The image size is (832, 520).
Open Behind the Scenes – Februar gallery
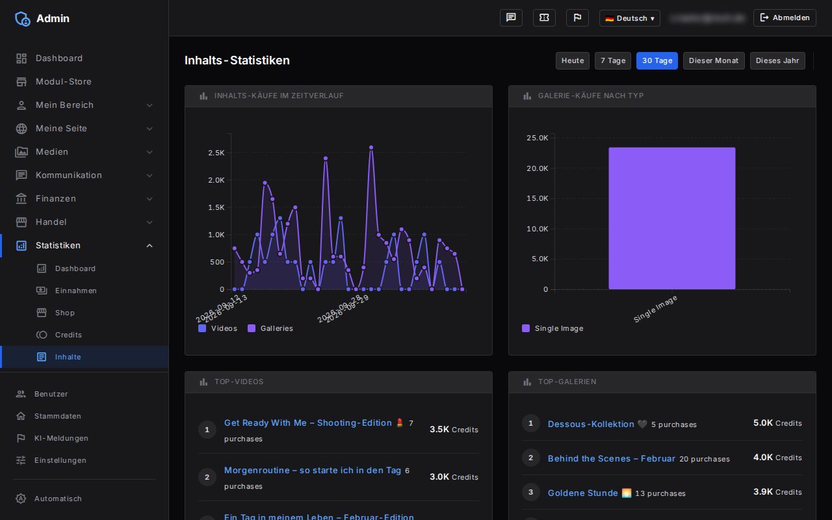tap(612, 459)
